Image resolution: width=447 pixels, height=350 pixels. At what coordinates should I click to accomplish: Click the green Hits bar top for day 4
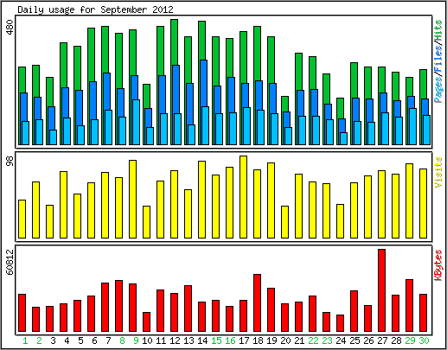(63, 65)
